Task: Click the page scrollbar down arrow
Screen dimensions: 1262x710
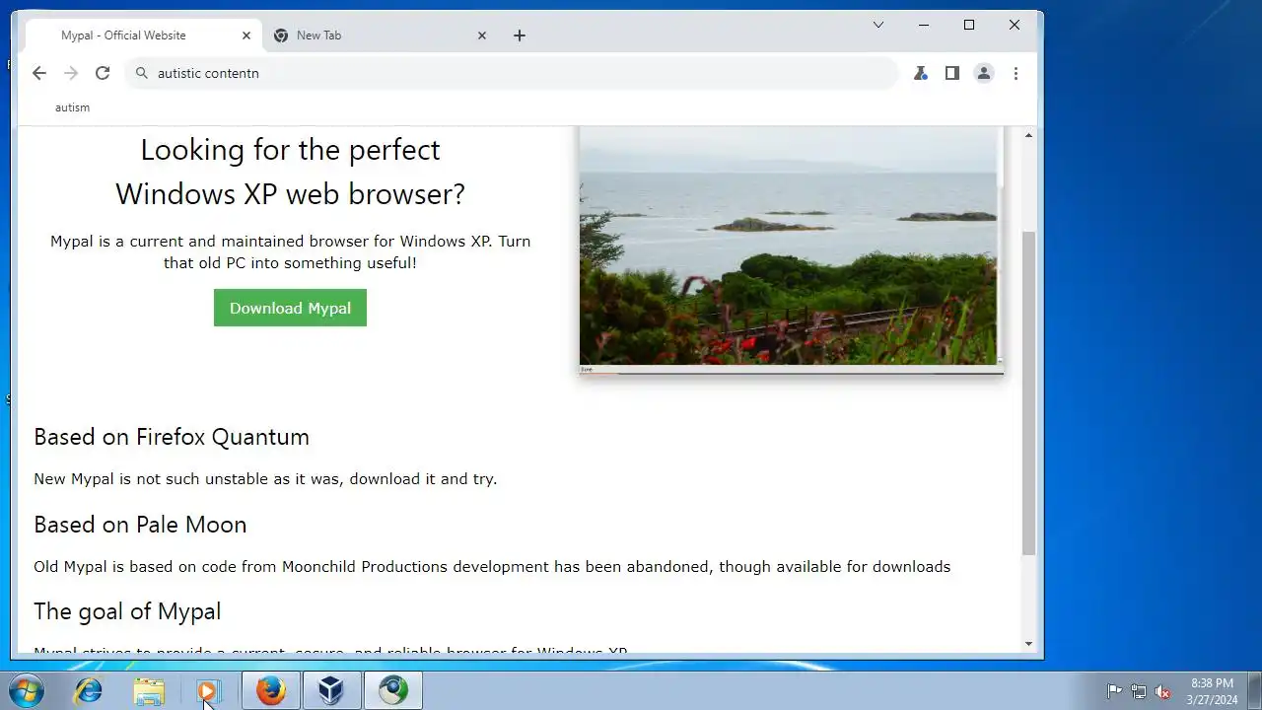Action: tap(1028, 644)
